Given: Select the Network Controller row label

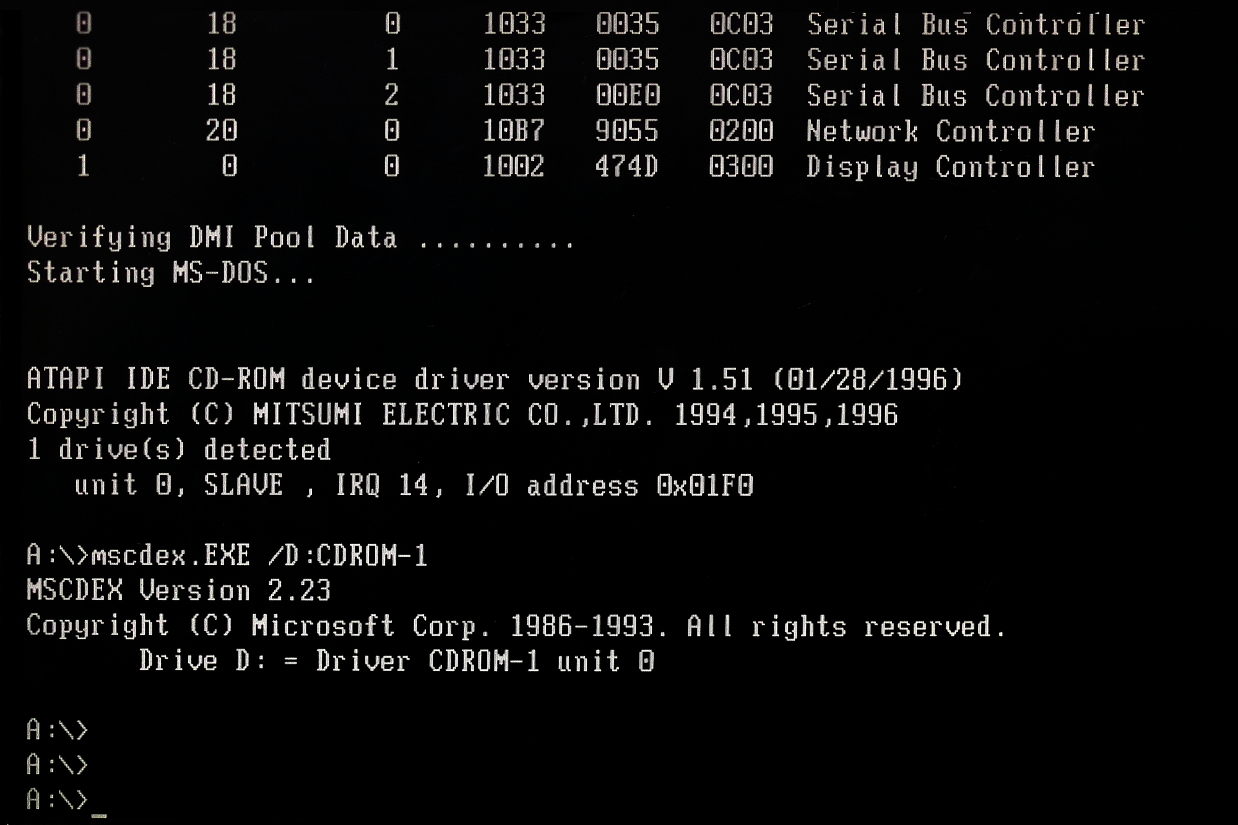Looking at the screenshot, I should (x=950, y=131).
